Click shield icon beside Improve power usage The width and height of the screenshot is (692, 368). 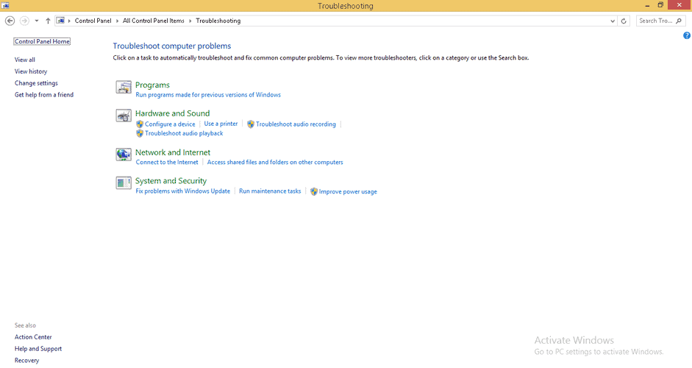pyautogui.click(x=314, y=192)
